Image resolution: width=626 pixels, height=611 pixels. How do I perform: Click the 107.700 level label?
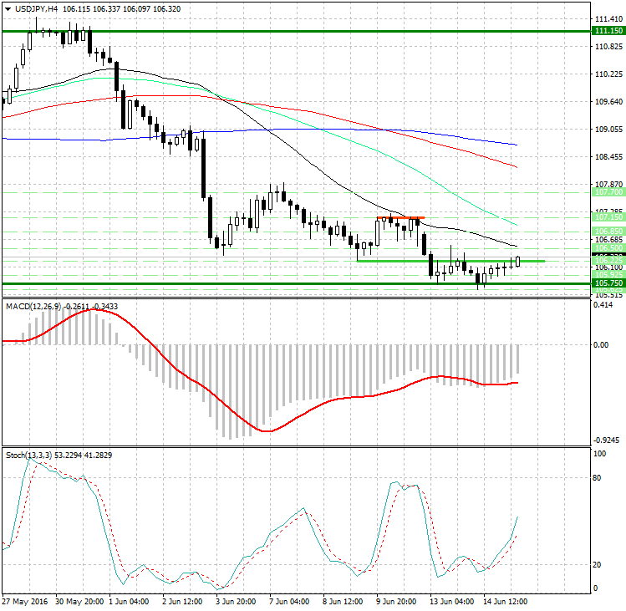[608, 192]
